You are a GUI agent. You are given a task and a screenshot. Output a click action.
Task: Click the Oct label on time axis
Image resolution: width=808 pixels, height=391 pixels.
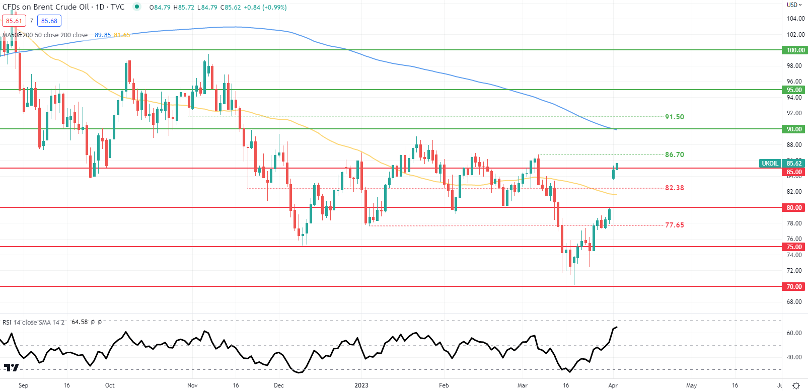point(110,385)
